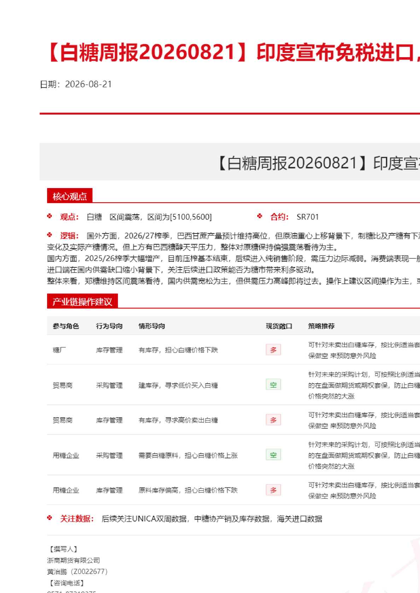420x593 pixels.
Task: Click the 现货敞口 column header
Action: pyautogui.click(x=279, y=326)
